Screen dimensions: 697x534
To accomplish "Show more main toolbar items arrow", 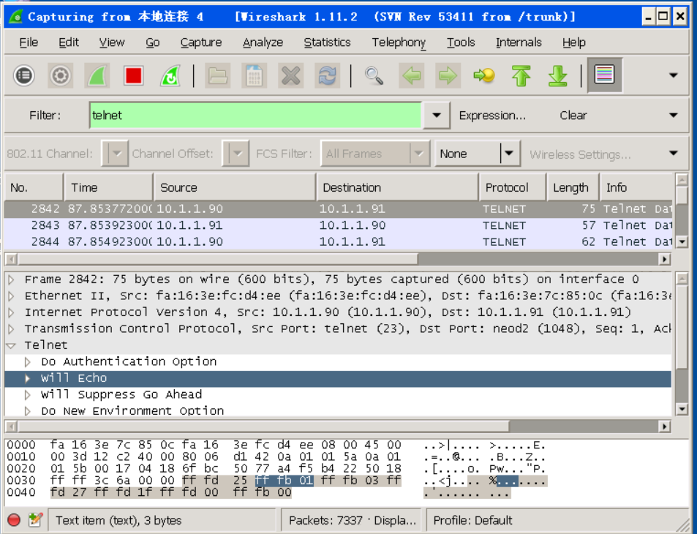I will pyautogui.click(x=674, y=75).
